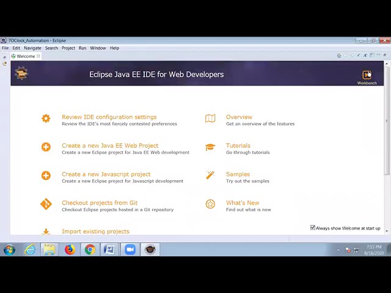Click scrollbar up arrow on Welcome page
Viewport: 391px width, 293px height.
click(387, 63)
